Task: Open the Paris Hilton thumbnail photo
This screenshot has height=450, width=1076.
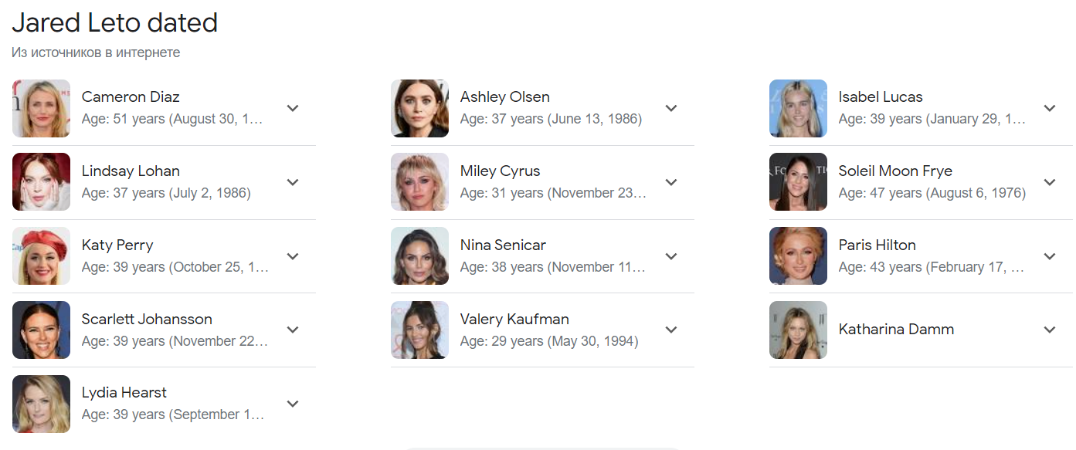Action: click(798, 256)
